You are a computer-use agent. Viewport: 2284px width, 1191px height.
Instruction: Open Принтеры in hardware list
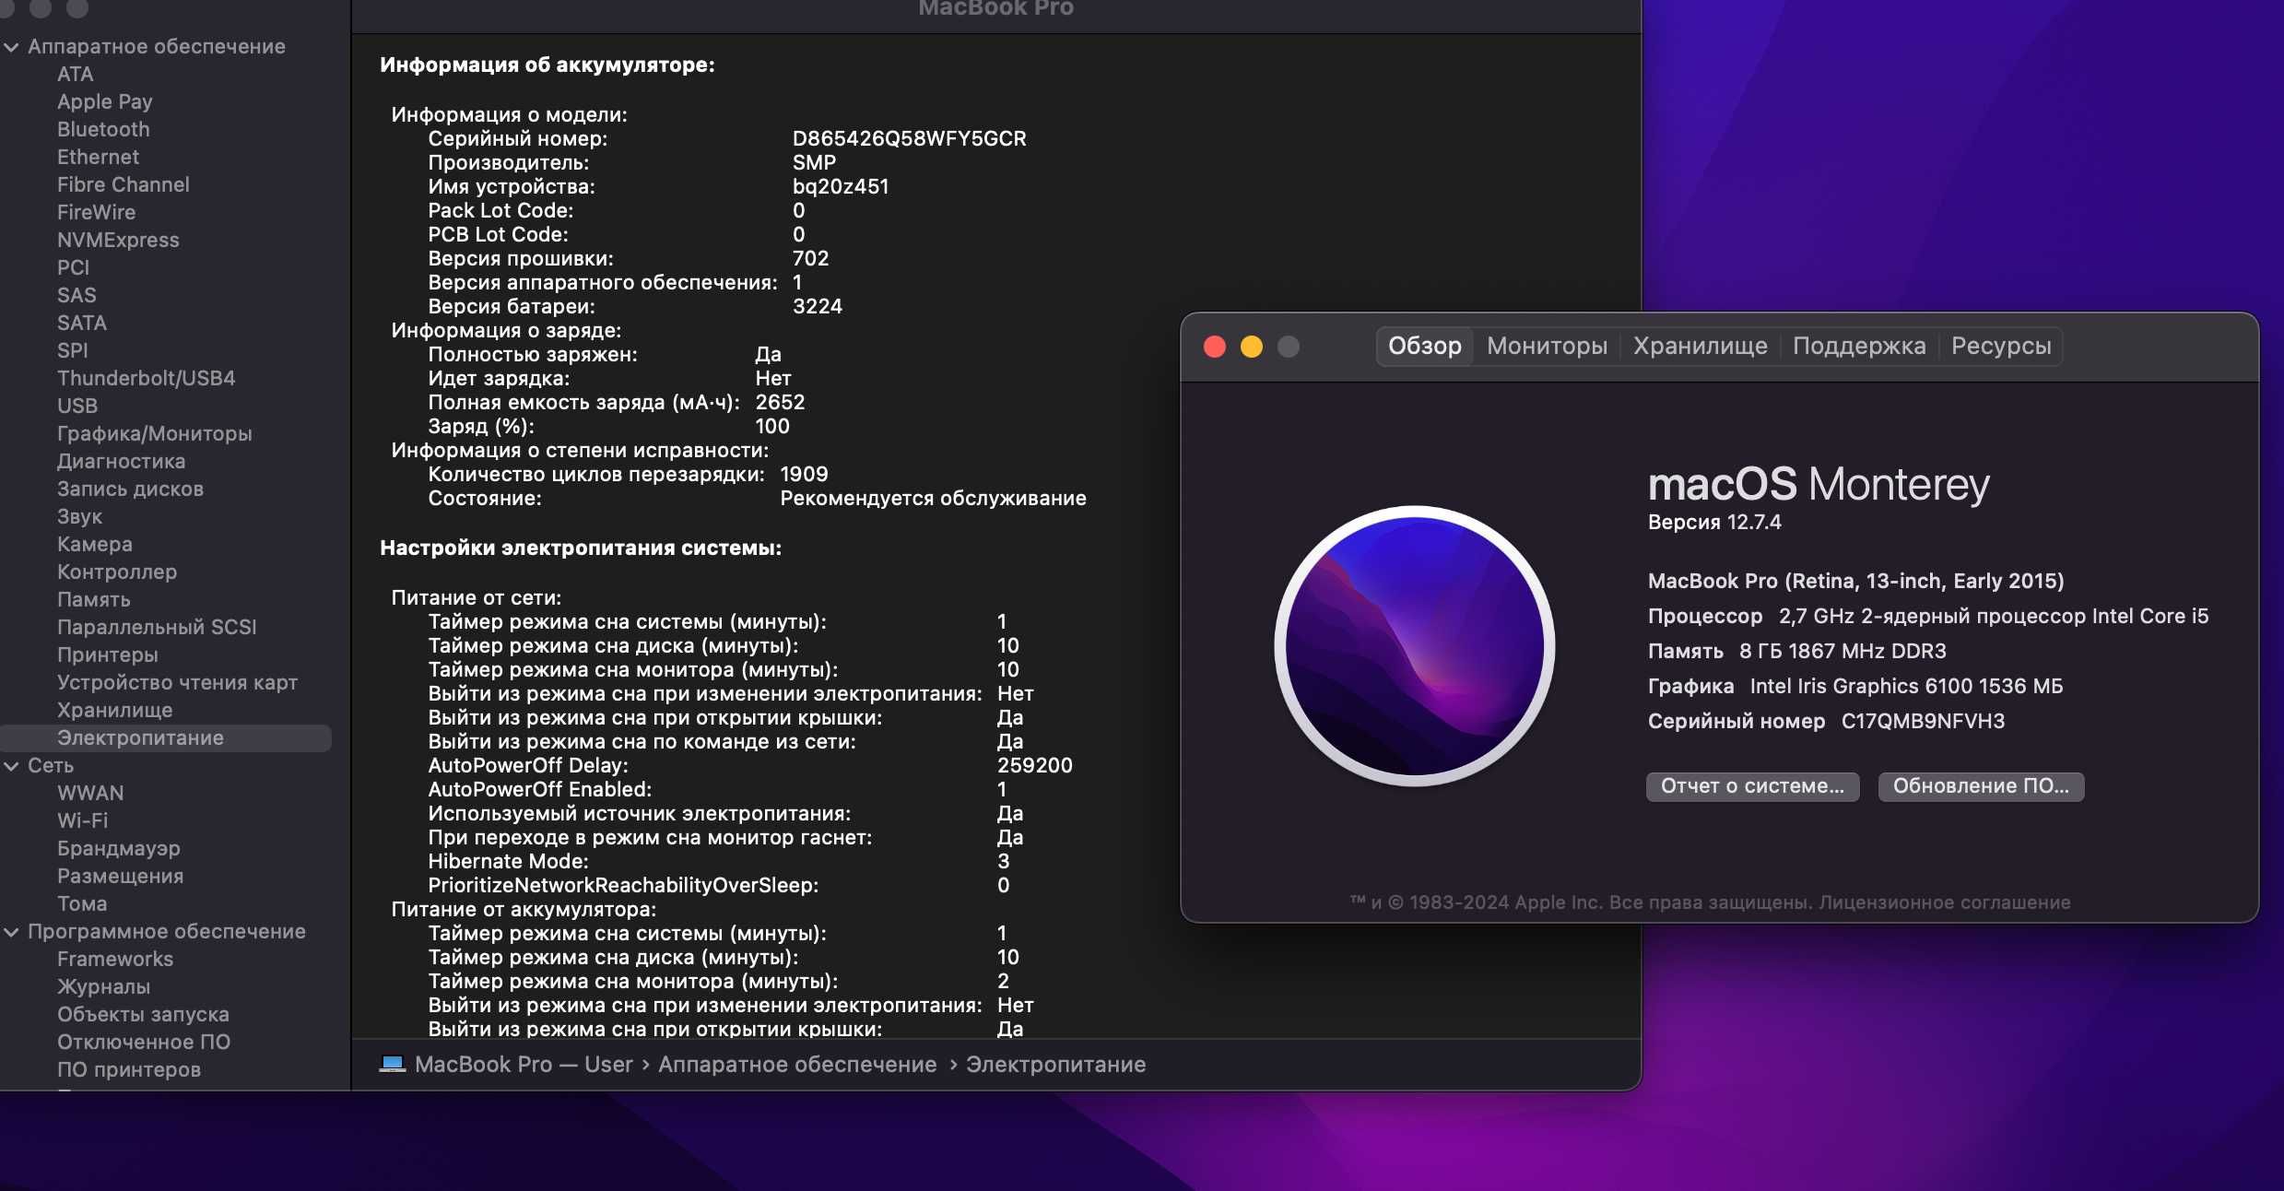[107, 655]
